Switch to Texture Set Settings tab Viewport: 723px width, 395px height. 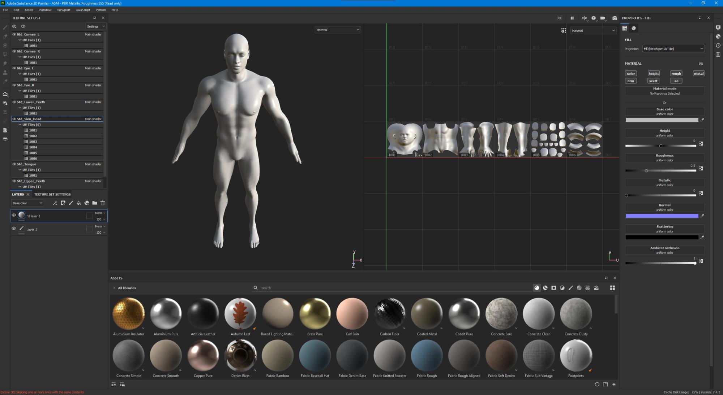pyautogui.click(x=52, y=194)
